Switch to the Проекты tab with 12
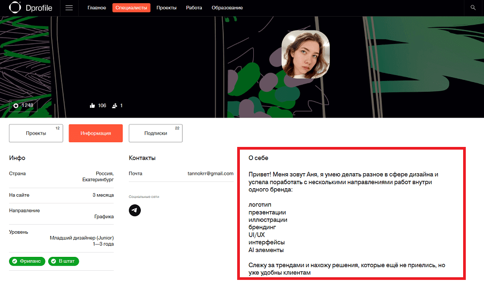The height and width of the screenshot is (281, 484). click(36, 133)
